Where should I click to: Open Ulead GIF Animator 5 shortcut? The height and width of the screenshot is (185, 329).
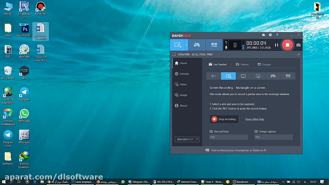click(8, 96)
